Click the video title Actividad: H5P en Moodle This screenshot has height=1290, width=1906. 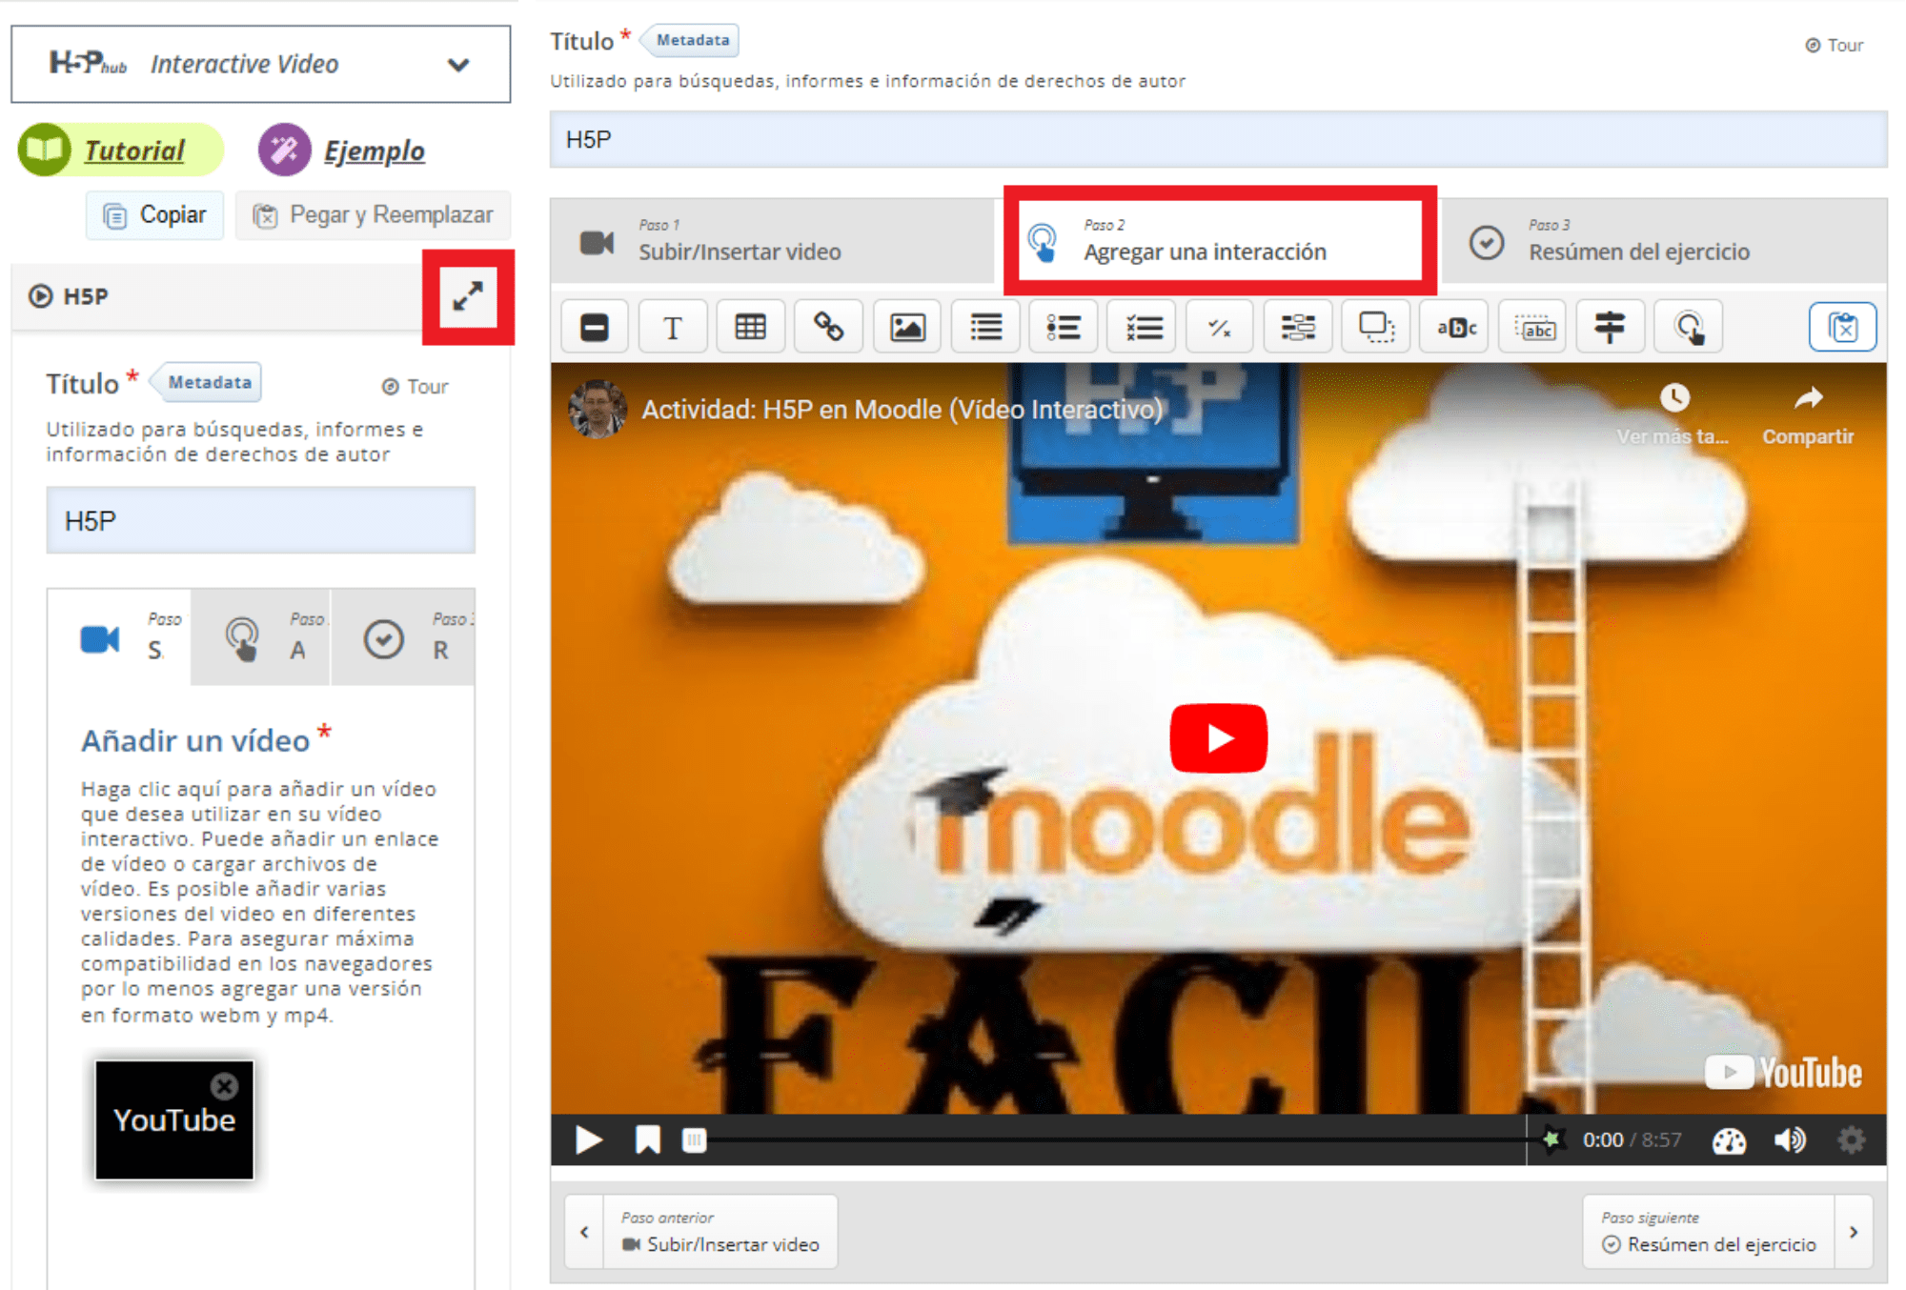(902, 410)
